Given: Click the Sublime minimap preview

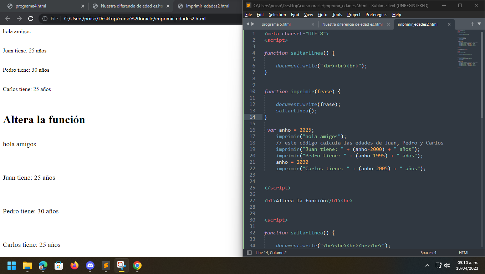Looking at the screenshot, I should [x=467, y=49].
